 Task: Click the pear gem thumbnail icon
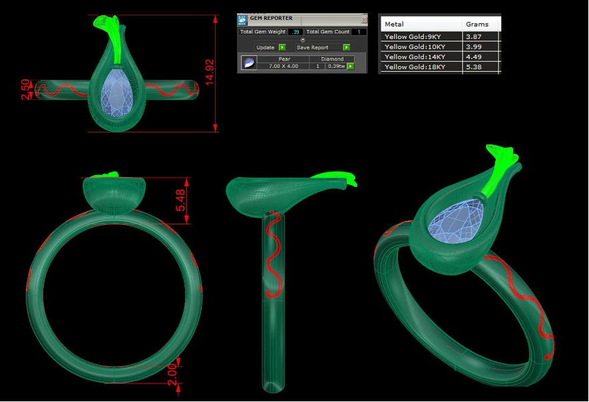click(x=249, y=63)
